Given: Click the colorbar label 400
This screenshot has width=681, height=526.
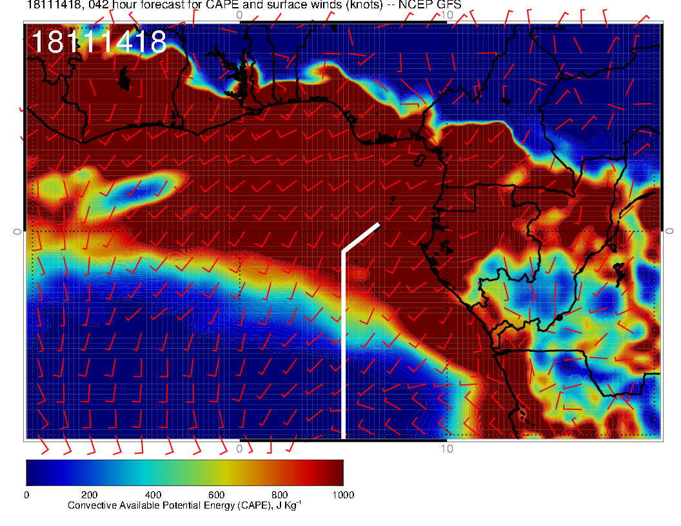Looking at the screenshot, I should click(x=153, y=495).
